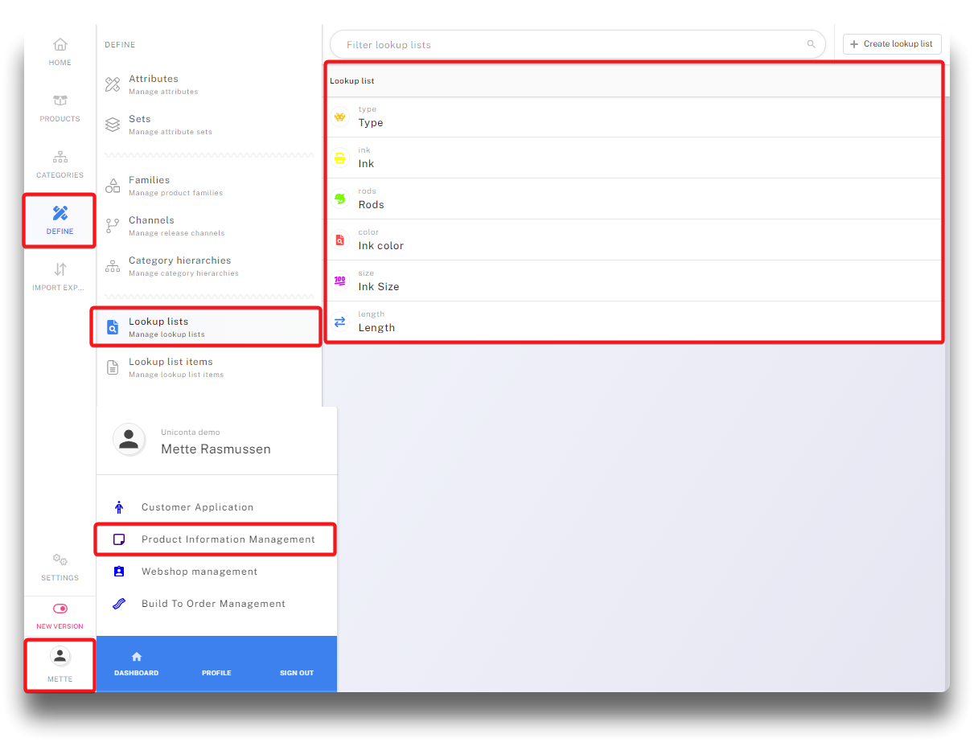Image resolution: width=974 pixels, height=742 pixels.
Task: Open Product Information Management application
Action: coord(228,539)
